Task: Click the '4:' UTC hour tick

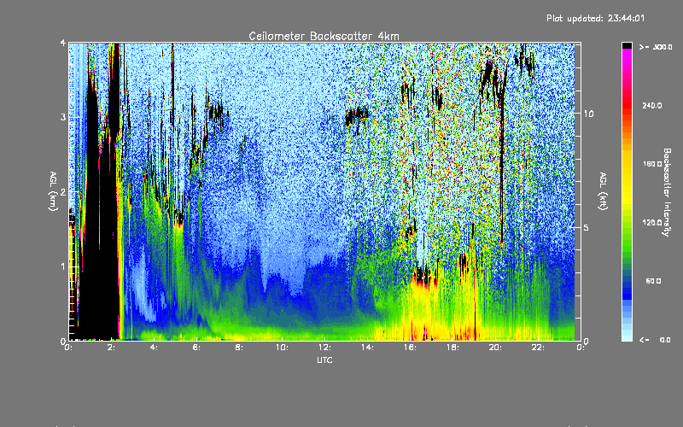Action: point(155,348)
